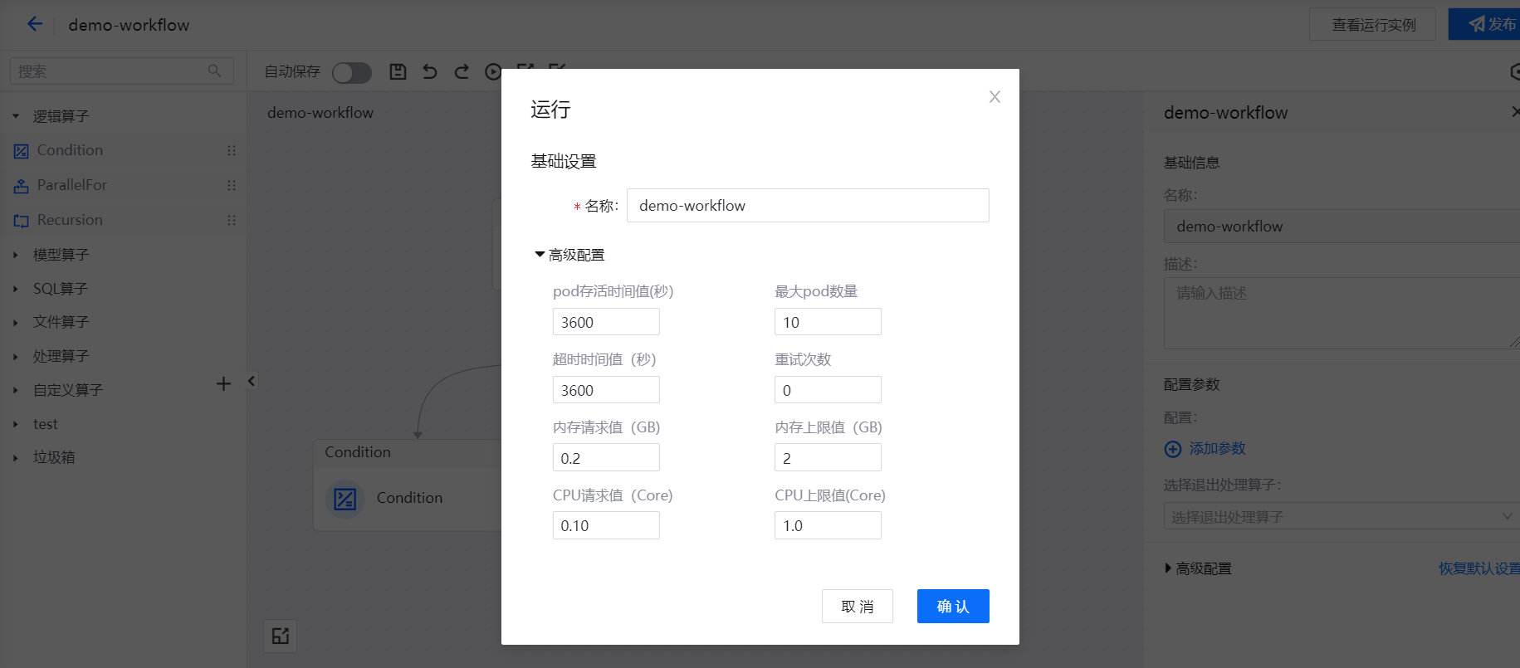Click the plus circle icon for 添加参数

pyautogui.click(x=1173, y=449)
